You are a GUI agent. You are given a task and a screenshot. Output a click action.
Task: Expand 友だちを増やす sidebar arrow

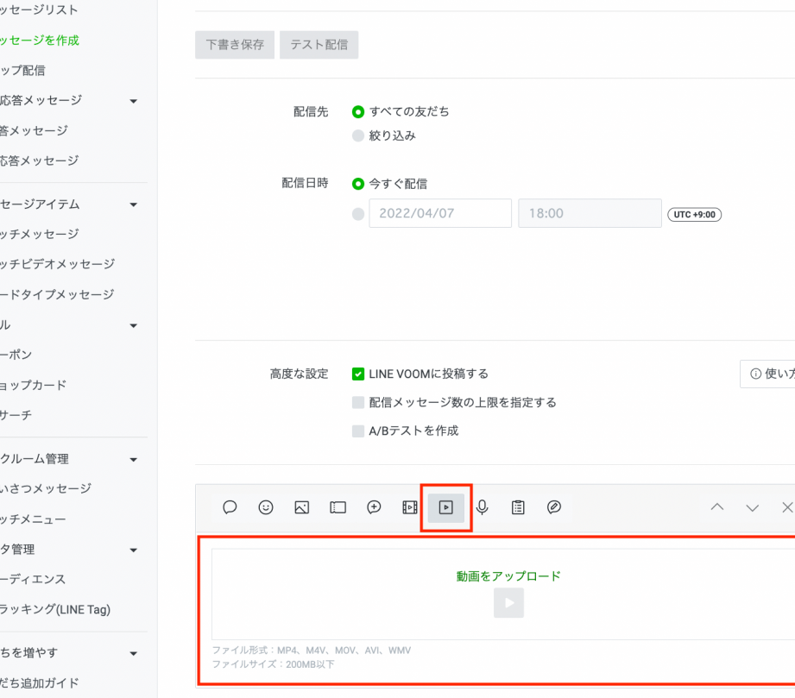pos(133,654)
